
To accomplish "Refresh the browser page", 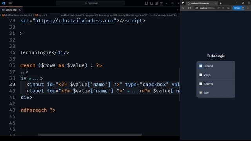I will (189, 8).
